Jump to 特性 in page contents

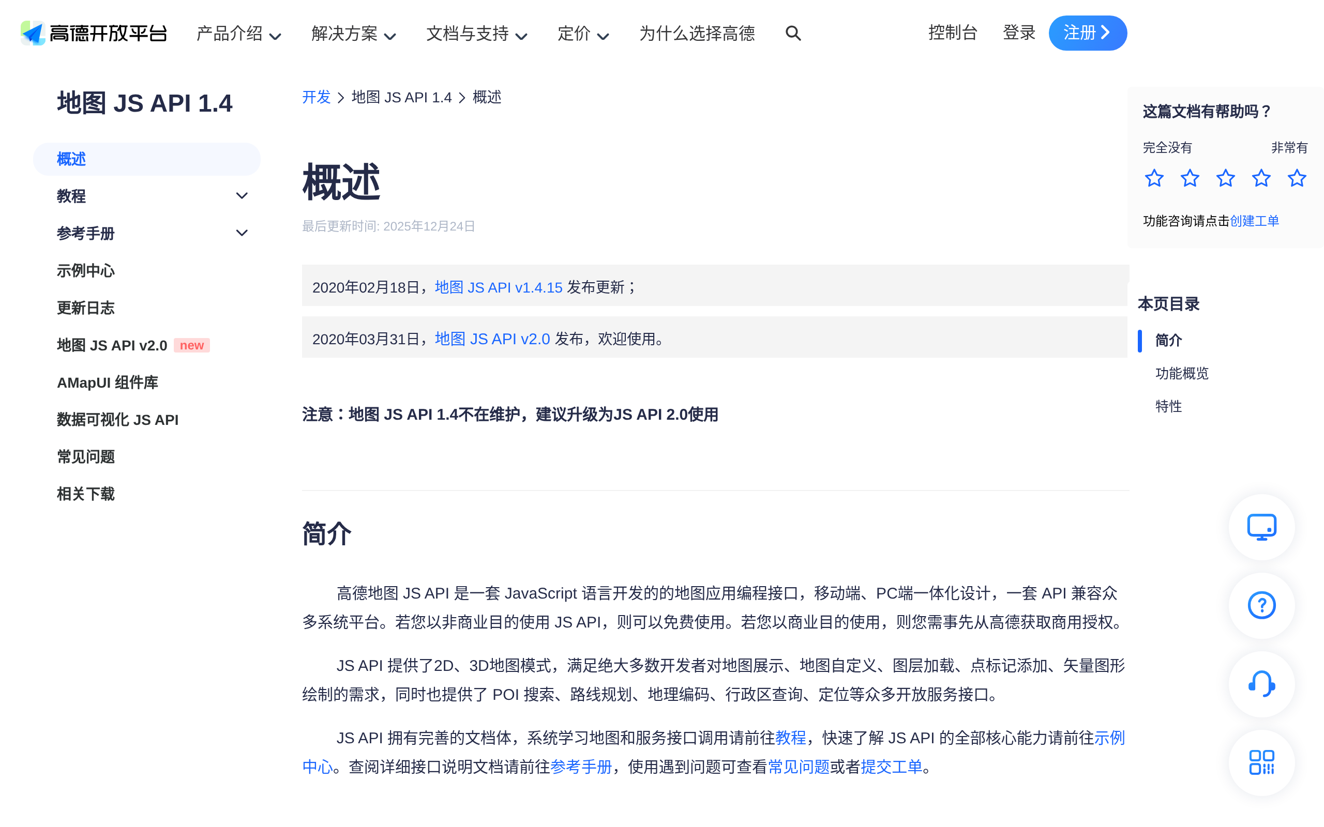(1169, 406)
